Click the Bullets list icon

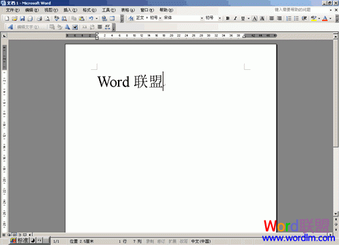(296, 18)
